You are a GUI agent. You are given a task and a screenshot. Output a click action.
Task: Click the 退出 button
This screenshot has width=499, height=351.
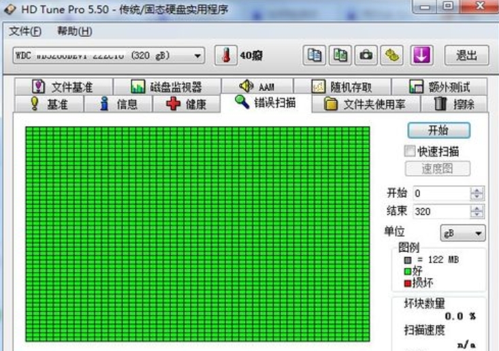[x=466, y=55]
